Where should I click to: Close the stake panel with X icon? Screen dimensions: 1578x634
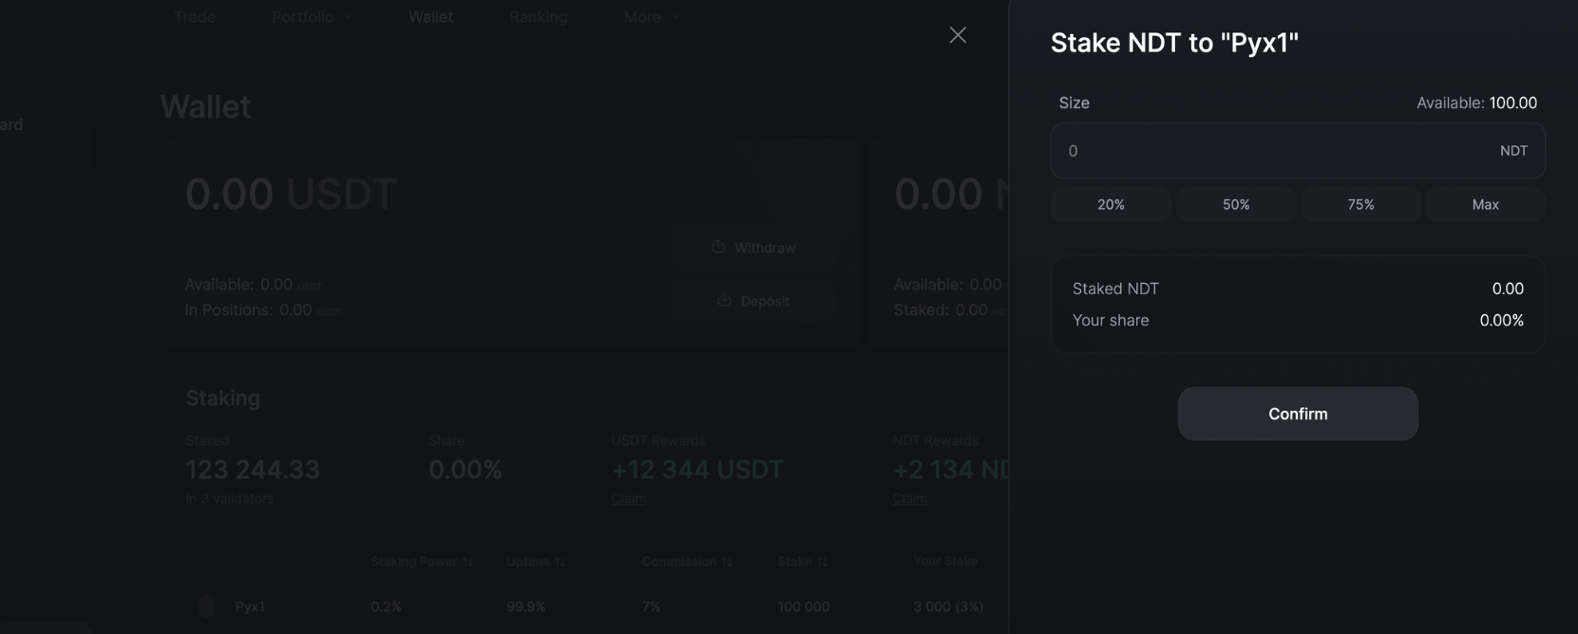click(958, 35)
